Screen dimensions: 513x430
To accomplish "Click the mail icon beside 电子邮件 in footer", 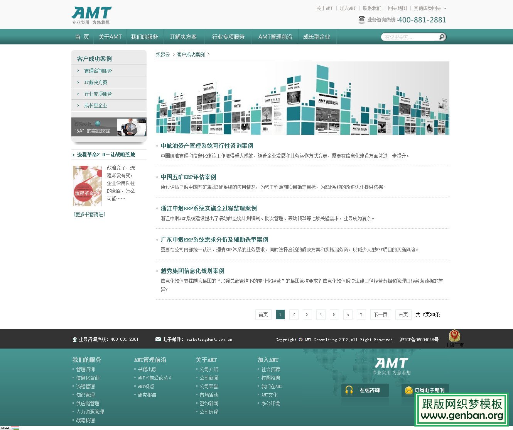I will click(158, 339).
